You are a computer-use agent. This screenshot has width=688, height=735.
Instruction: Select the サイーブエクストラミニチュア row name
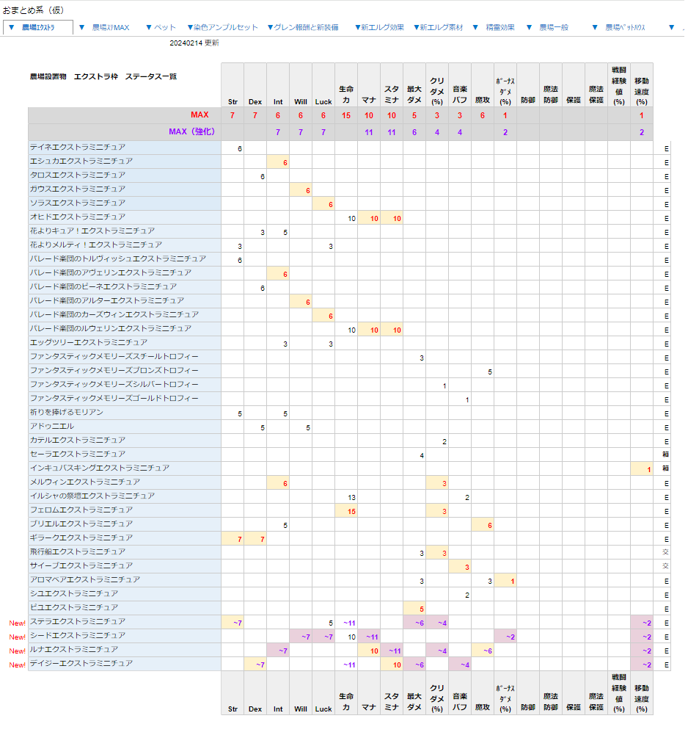click(81, 566)
